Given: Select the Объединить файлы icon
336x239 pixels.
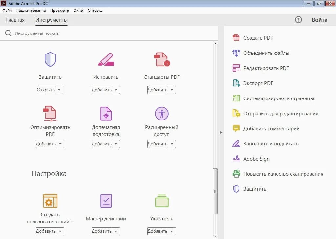Looking at the screenshot, I should (236, 53).
